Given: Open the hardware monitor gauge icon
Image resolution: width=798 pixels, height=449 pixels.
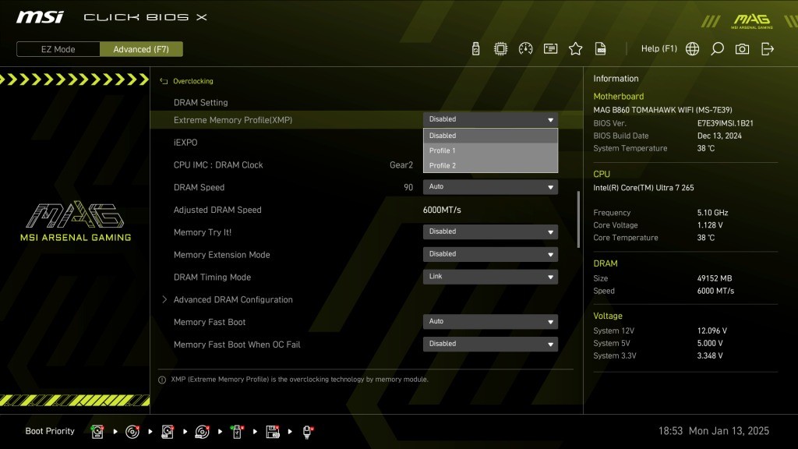Looking at the screenshot, I should pos(525,49).
